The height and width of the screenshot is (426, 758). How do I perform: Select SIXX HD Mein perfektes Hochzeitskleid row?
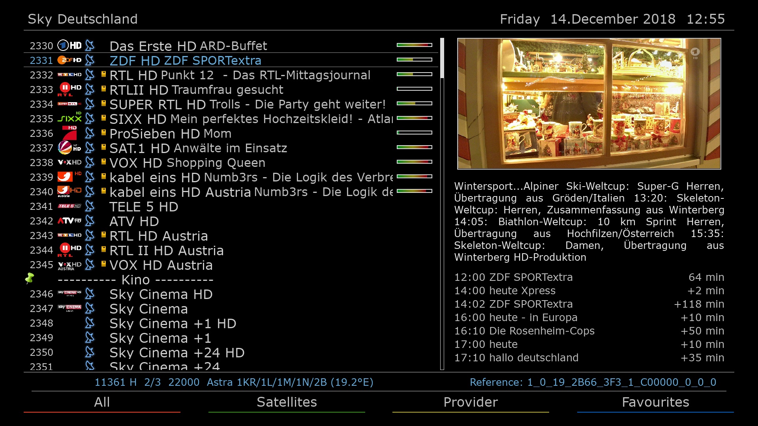[231, 119]
